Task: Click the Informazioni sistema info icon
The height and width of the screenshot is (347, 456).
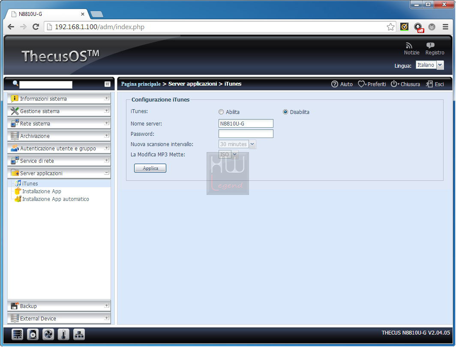Action: point(14,99)
